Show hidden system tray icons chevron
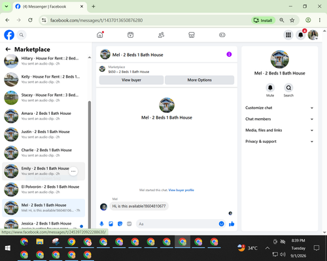The height and width of the screenshot is (261, 327). (267, 248)
